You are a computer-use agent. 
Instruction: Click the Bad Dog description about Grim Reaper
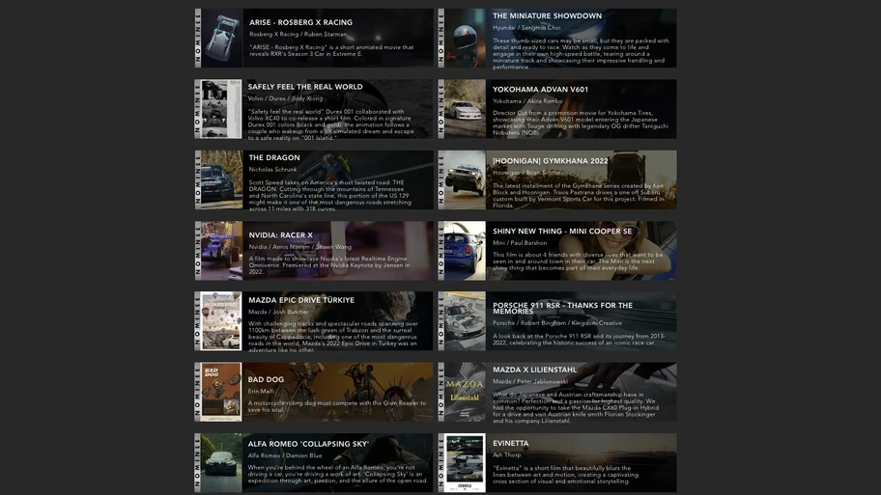(336, 406)
